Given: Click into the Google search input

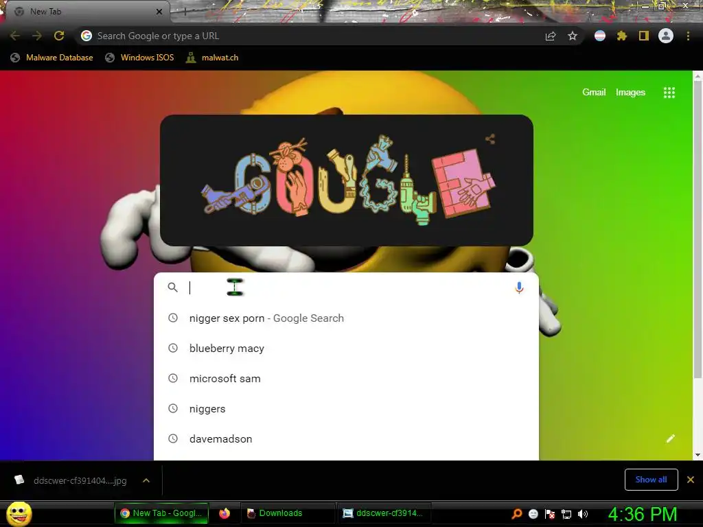Looking at the screenshot, I should pos(347,288).
